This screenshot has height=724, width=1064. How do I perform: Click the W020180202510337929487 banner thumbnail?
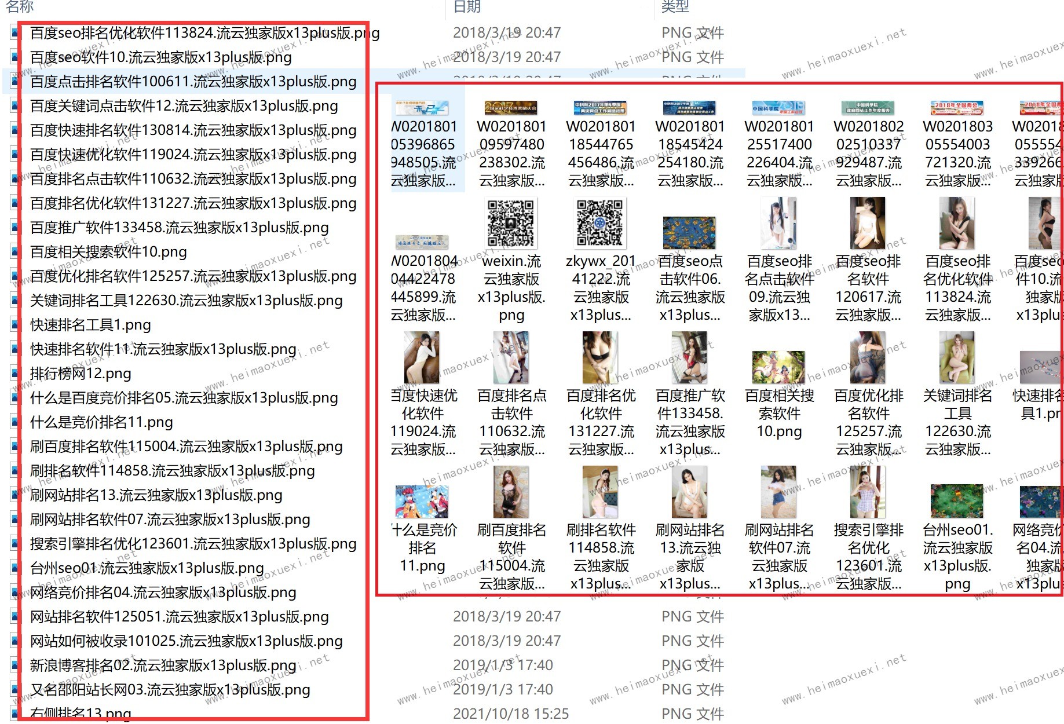[x=868, y=108]
